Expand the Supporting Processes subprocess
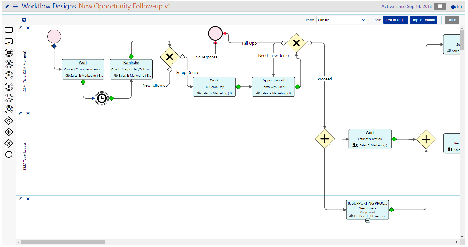 tap(367, 221)
